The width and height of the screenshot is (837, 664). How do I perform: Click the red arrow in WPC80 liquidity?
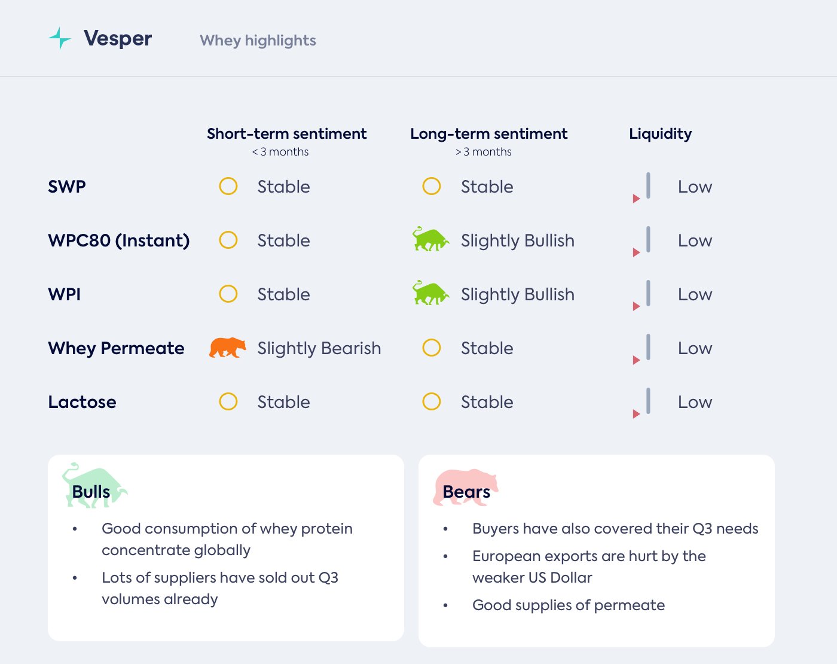[636, 252]
